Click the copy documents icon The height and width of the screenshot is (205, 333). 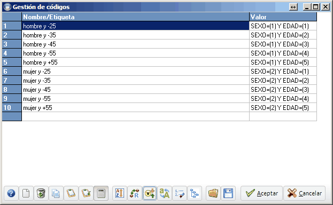click(56, 193)
